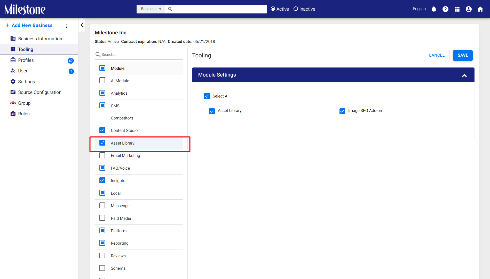Check the Email Marketing checkbox
This screenshot has height=279, width=490.
[x=102, y=155]
